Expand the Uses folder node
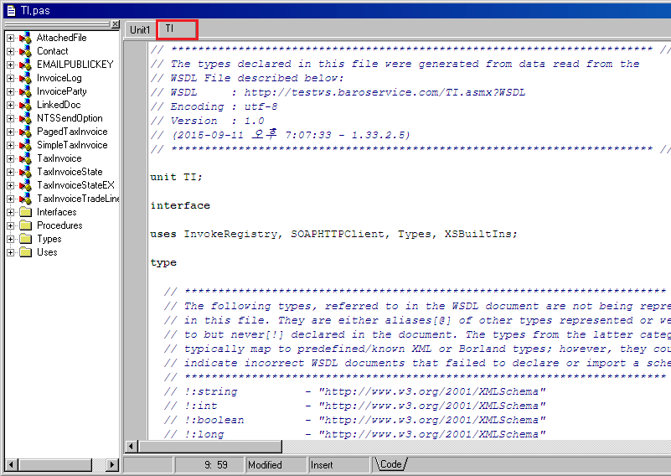 [x=10, y=252]
